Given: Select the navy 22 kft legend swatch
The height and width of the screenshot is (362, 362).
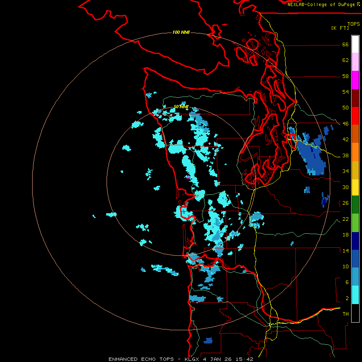Looking at the screenshot, I should coord(355,241).
